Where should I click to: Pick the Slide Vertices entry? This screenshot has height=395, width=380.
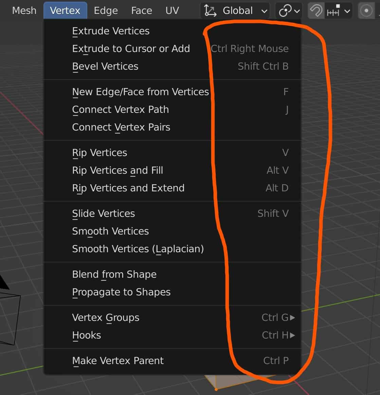coord(104,213)
